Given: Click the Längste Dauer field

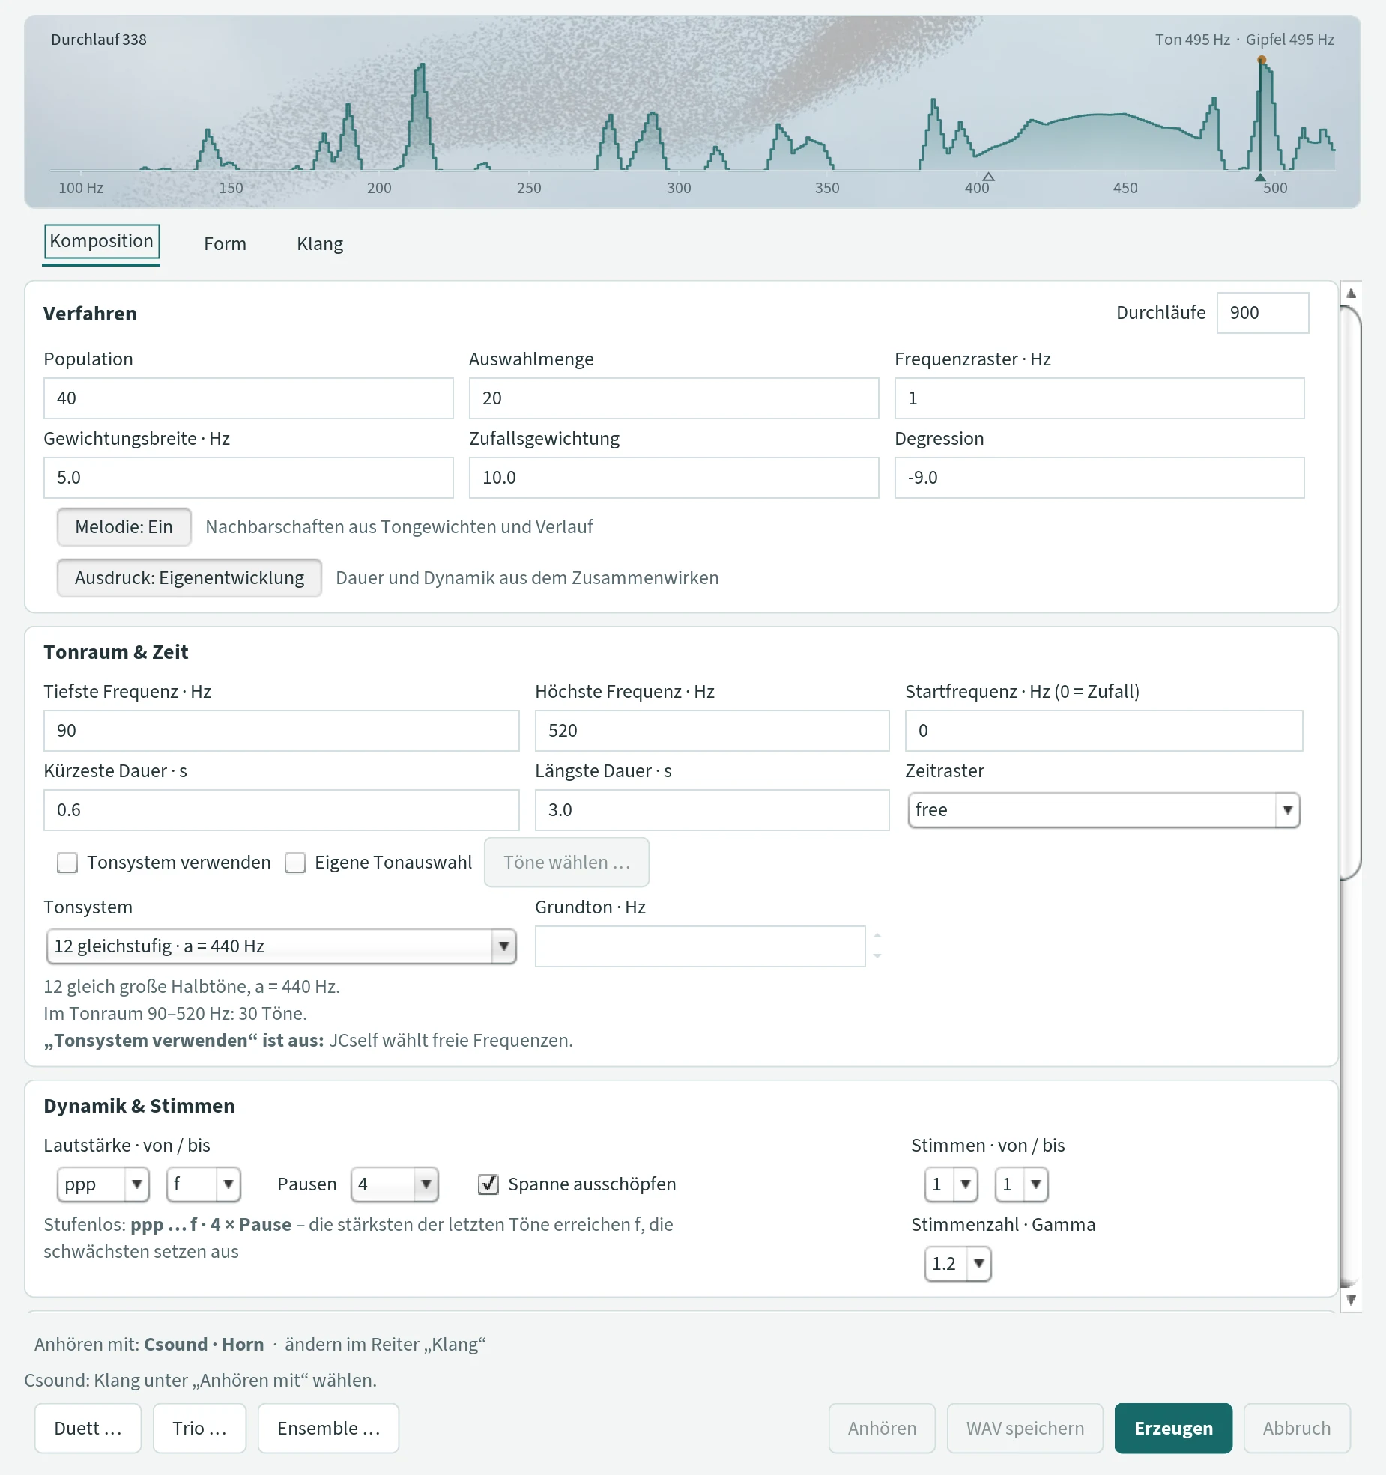Looking at the screenshot, I should pyautogui.click(x=712, y=810).
